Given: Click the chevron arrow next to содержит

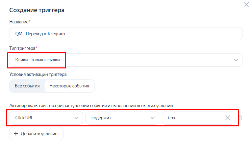Looking at the screenshot, I should tap(152, 118).
